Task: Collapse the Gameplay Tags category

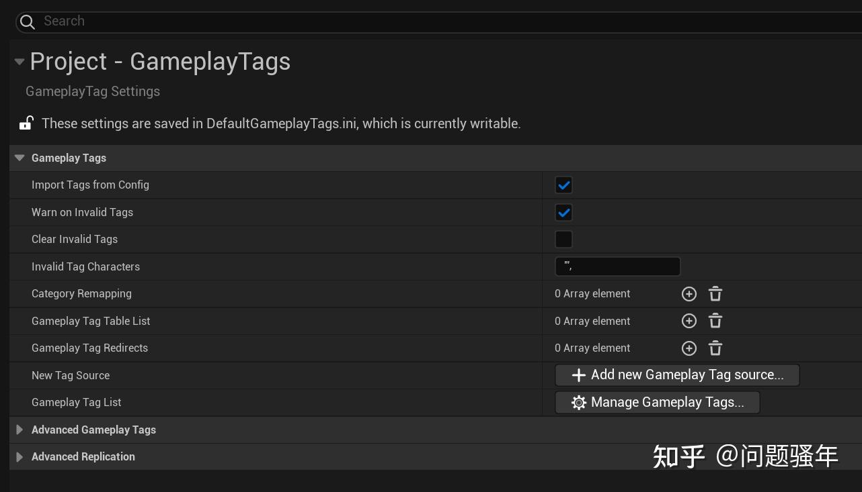Action: click(x=19, y=158)
